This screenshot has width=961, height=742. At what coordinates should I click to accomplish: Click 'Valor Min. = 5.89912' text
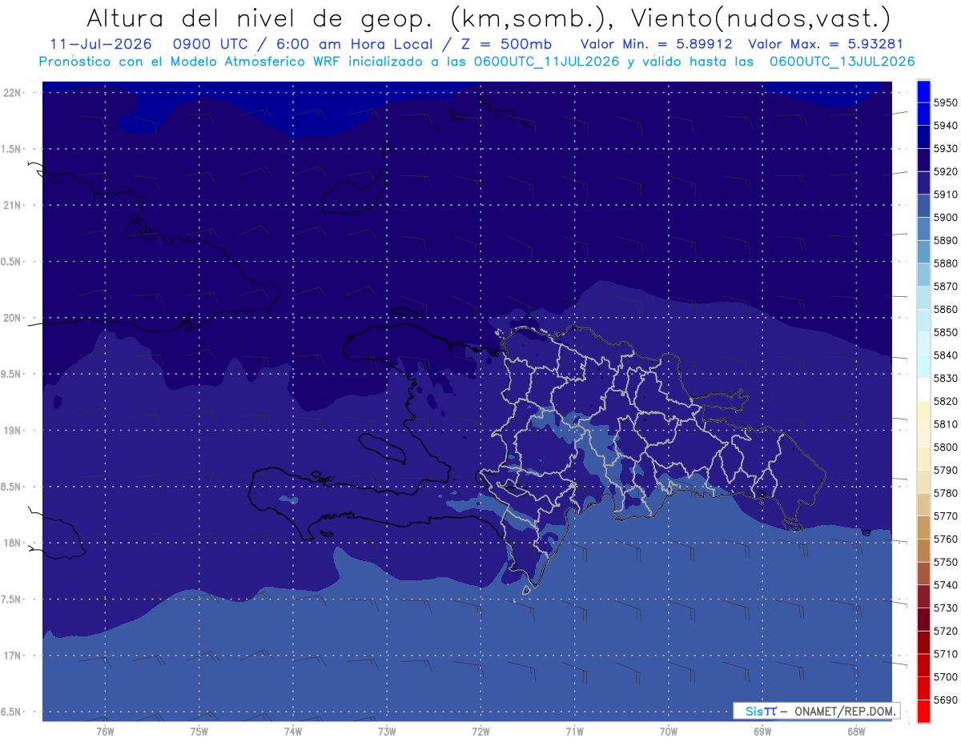pos(656,44)
